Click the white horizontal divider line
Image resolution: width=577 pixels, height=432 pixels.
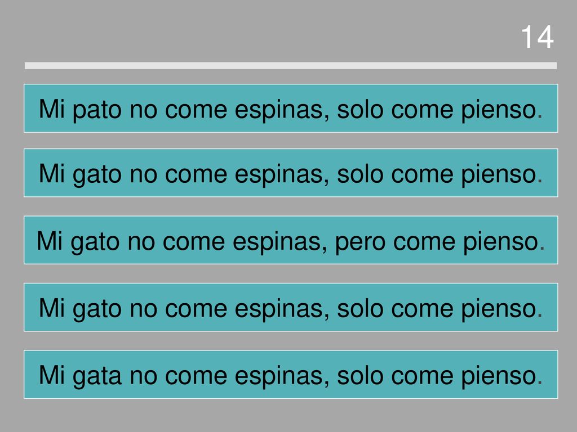pos(291,66)
